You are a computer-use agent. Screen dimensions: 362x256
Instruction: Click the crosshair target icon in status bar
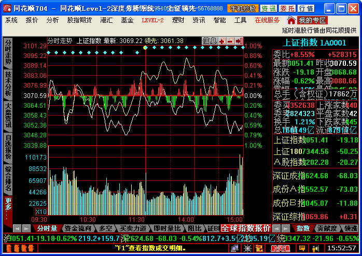247,248
